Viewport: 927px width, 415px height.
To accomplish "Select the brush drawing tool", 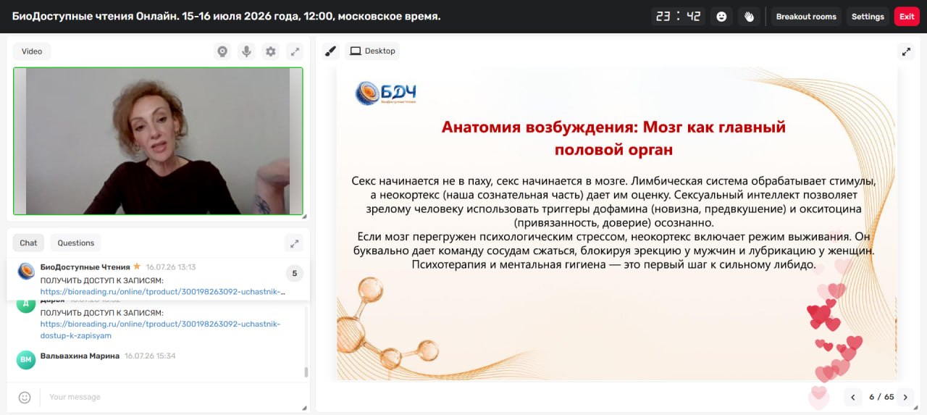I will pyautogui.click(x=331, y=51).
